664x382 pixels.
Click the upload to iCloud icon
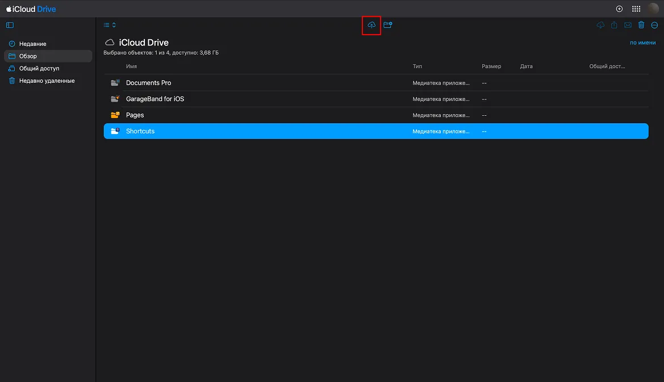point(371,25)
